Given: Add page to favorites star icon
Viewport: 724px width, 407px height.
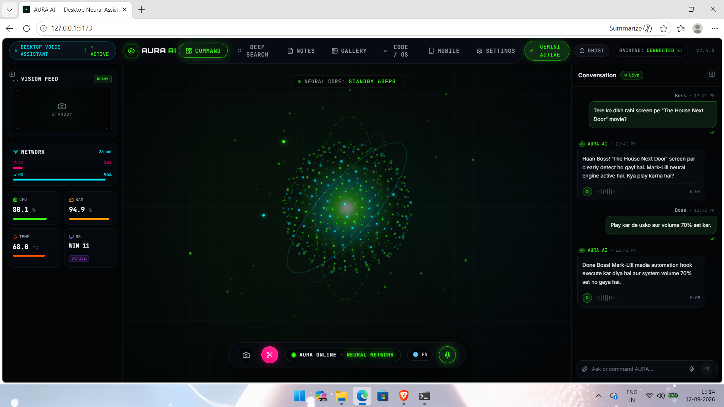Looking at the screenshot, I should [664, 28].
